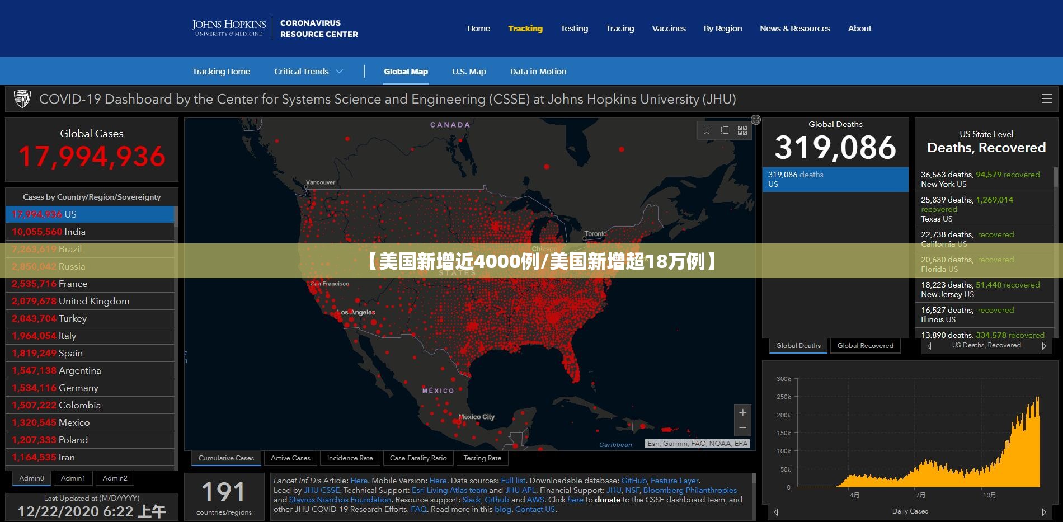The width and height of the screenshot is (1063, 522).
Task: Select the Texas US deaths row
Action: [984, 209]
